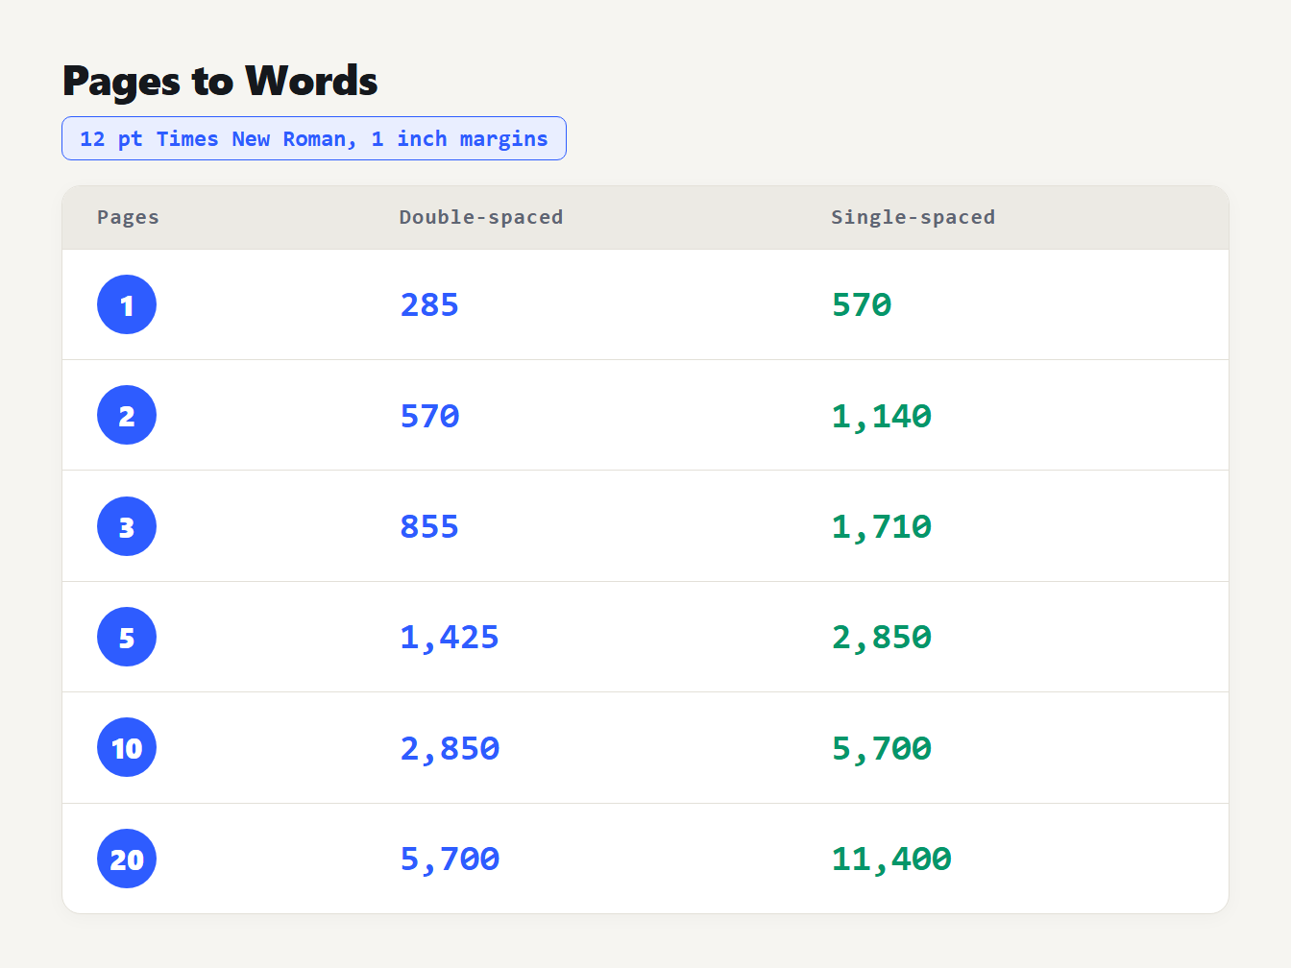Click the double-spaced value 855

click(429, 526)
